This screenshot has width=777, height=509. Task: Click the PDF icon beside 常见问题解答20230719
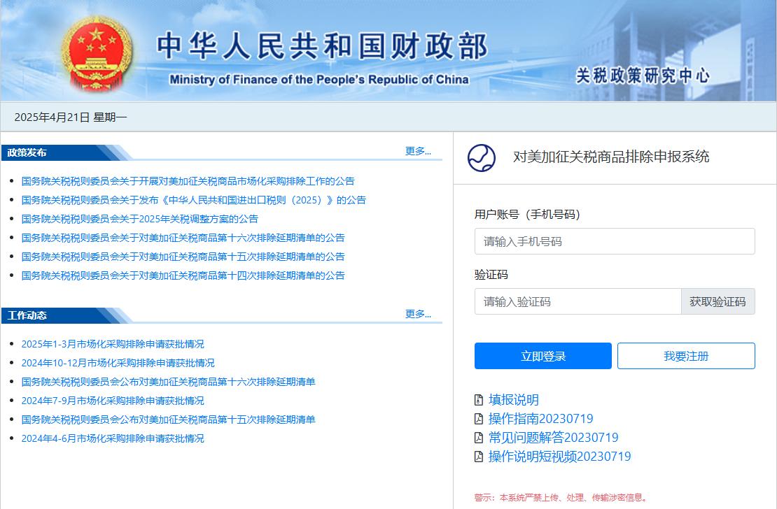click(x=479, y=438)
